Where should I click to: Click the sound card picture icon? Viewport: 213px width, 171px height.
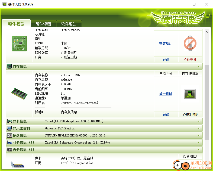17,164
